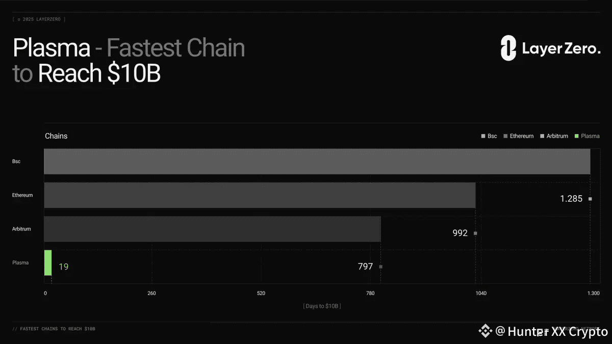The image size is (612, 344).
Task: Click the Hunter XX Crypto watermark
Action: tap(551, 332)
